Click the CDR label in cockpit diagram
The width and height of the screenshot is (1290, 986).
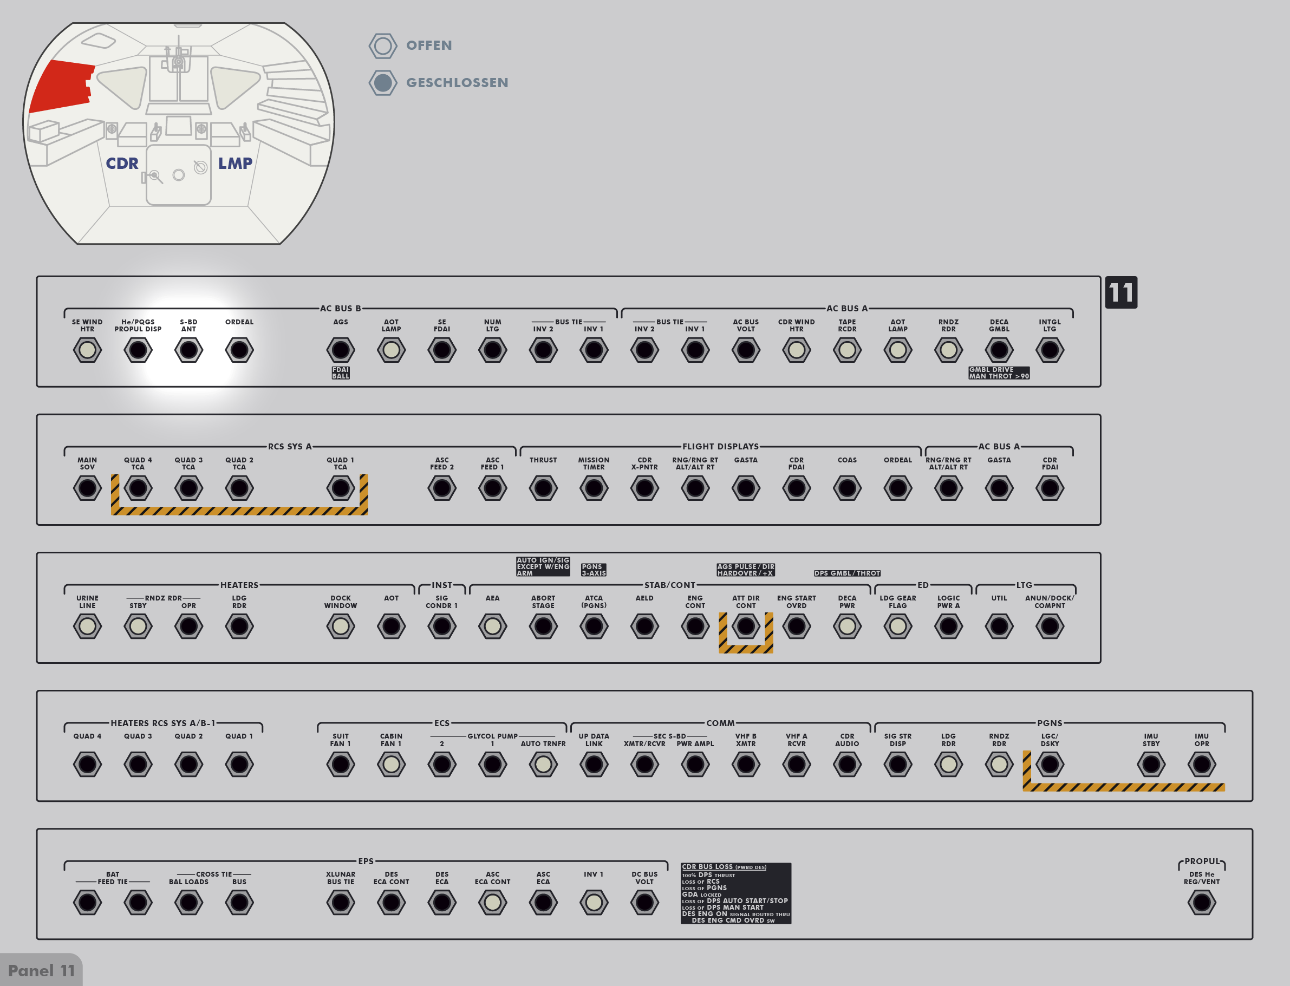[x=122, y=163]
